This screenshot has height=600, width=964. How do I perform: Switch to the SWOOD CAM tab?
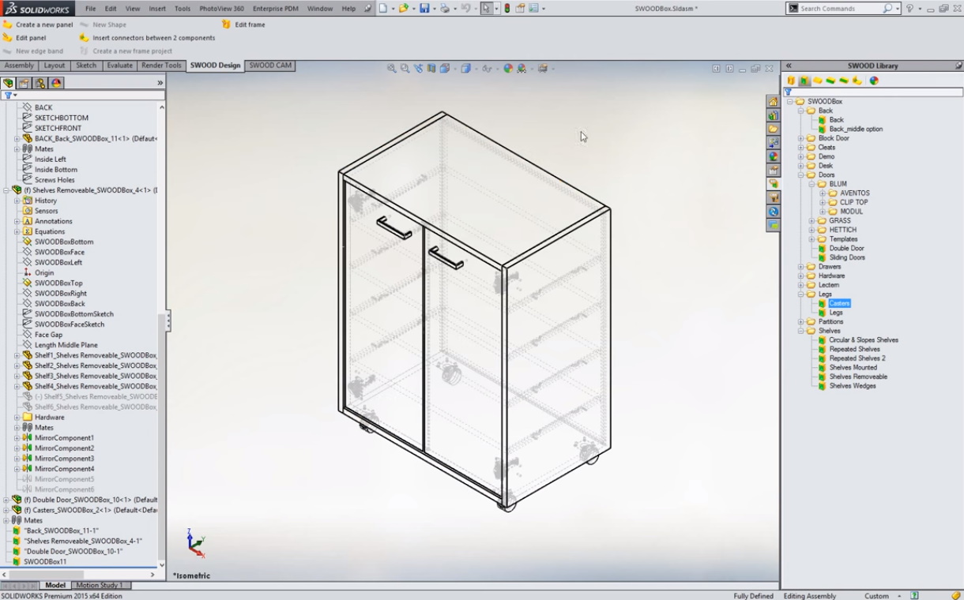[x=270, y=66]
